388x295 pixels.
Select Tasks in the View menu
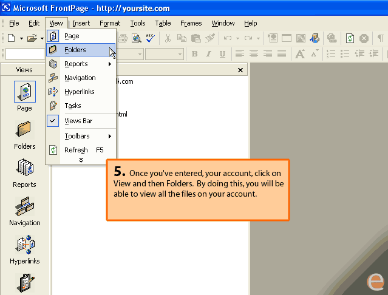point(73,106)
